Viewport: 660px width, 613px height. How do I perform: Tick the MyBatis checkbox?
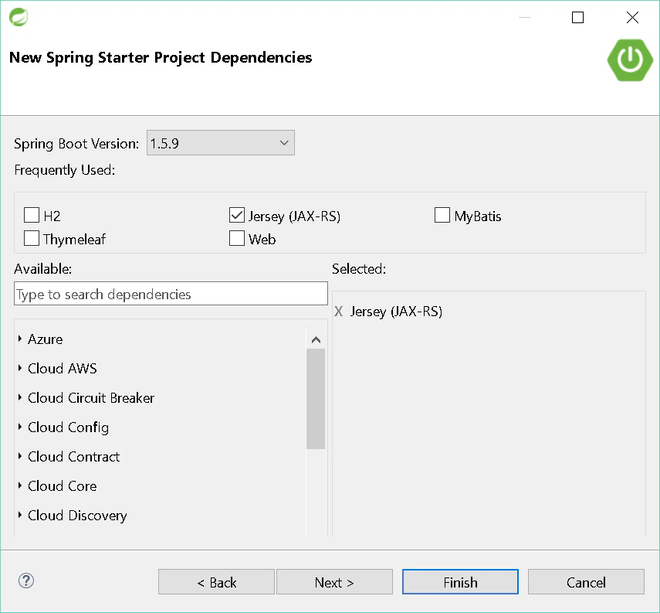click(442, 215)
